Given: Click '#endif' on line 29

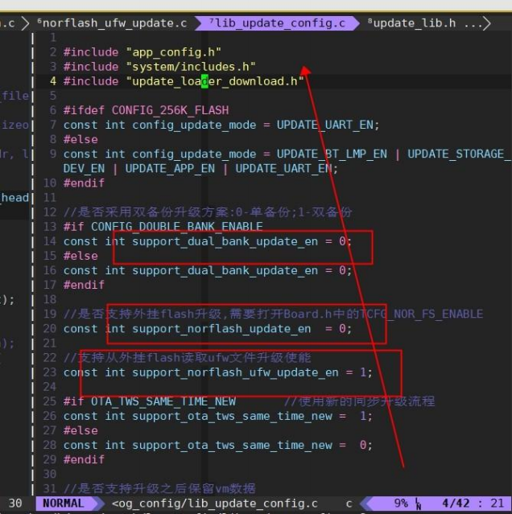Looking at the screenshot, I should click(x=84, y=460).
